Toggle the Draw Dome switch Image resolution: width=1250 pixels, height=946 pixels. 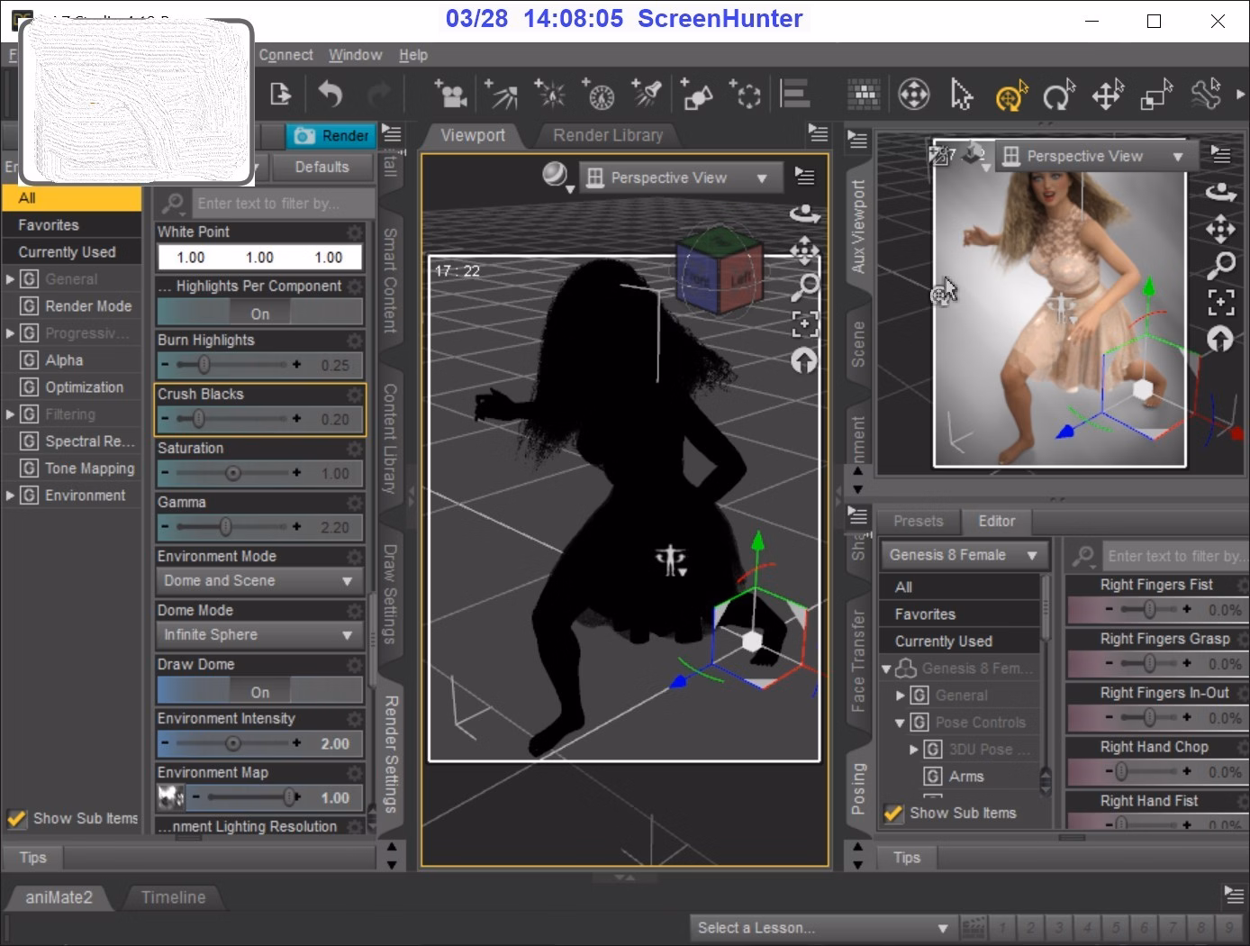[x=259, y=692]
